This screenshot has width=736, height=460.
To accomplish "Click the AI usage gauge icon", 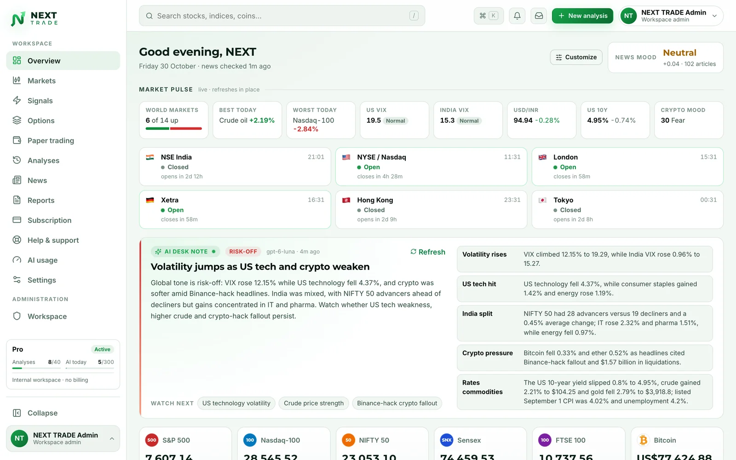I will (x=17, y=260).
